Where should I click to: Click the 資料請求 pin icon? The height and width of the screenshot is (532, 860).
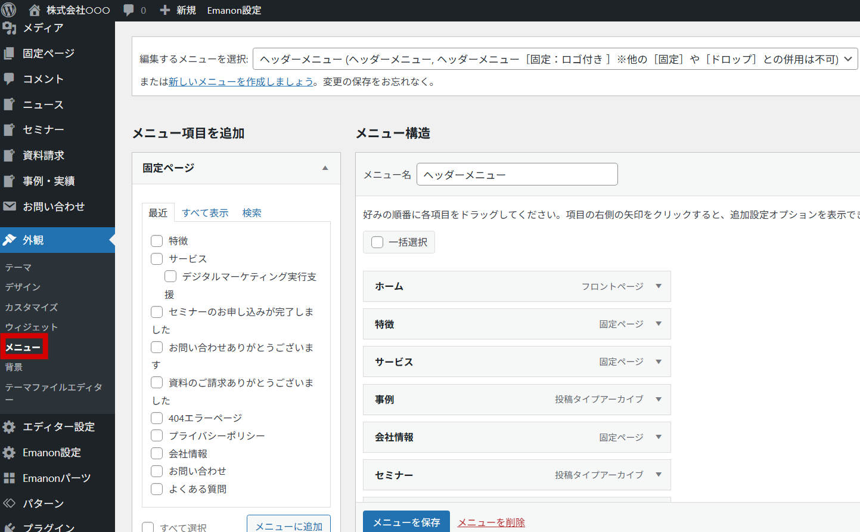[9, 156]
